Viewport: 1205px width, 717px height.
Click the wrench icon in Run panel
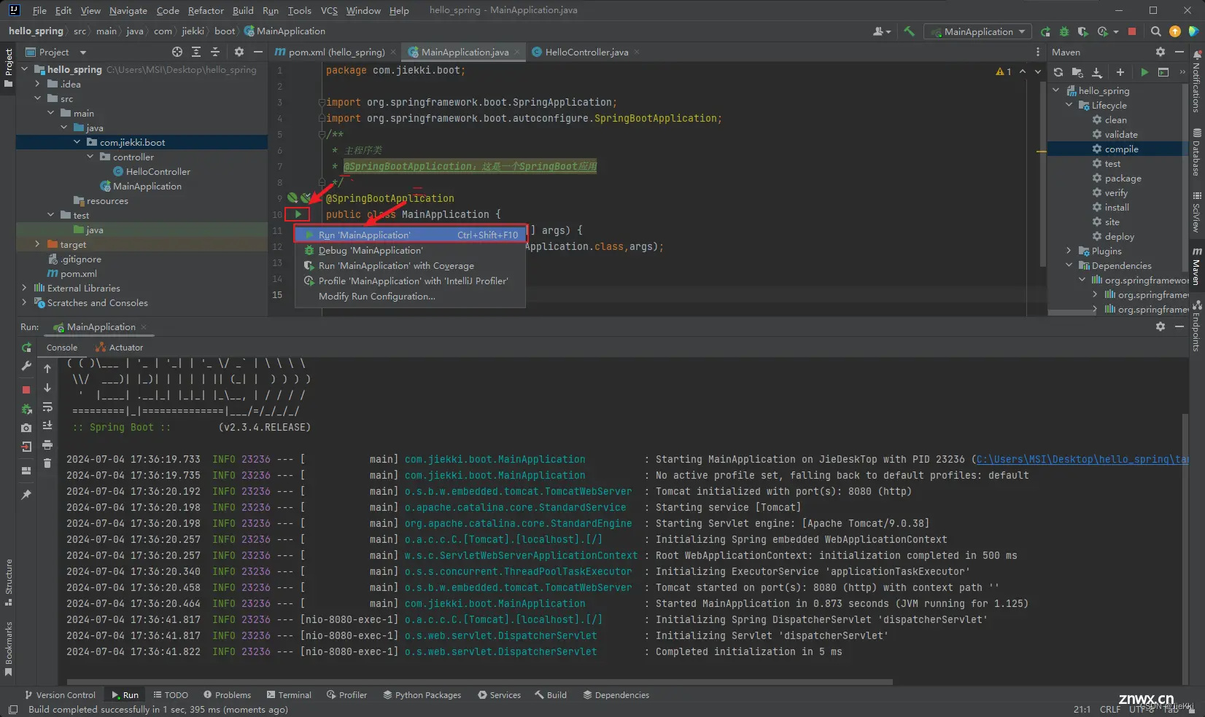click(26, 366)
